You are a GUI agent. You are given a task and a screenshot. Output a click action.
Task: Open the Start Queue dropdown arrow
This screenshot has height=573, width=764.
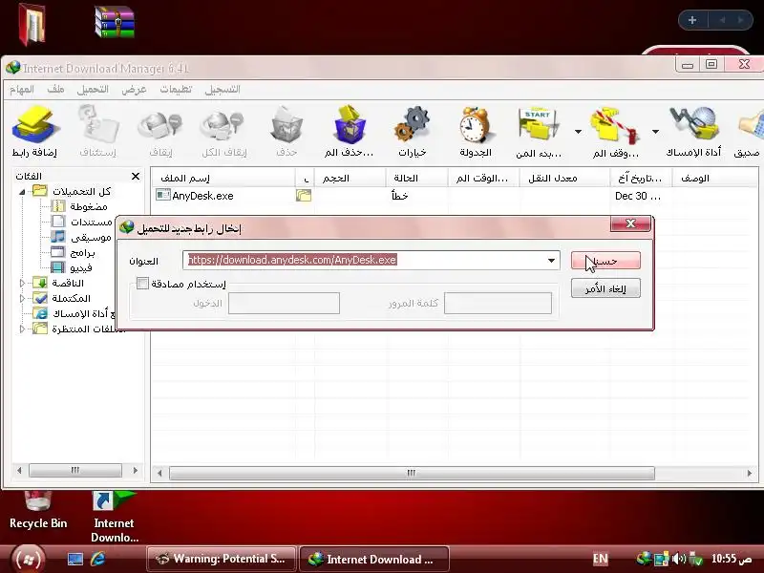pos(578,132)
